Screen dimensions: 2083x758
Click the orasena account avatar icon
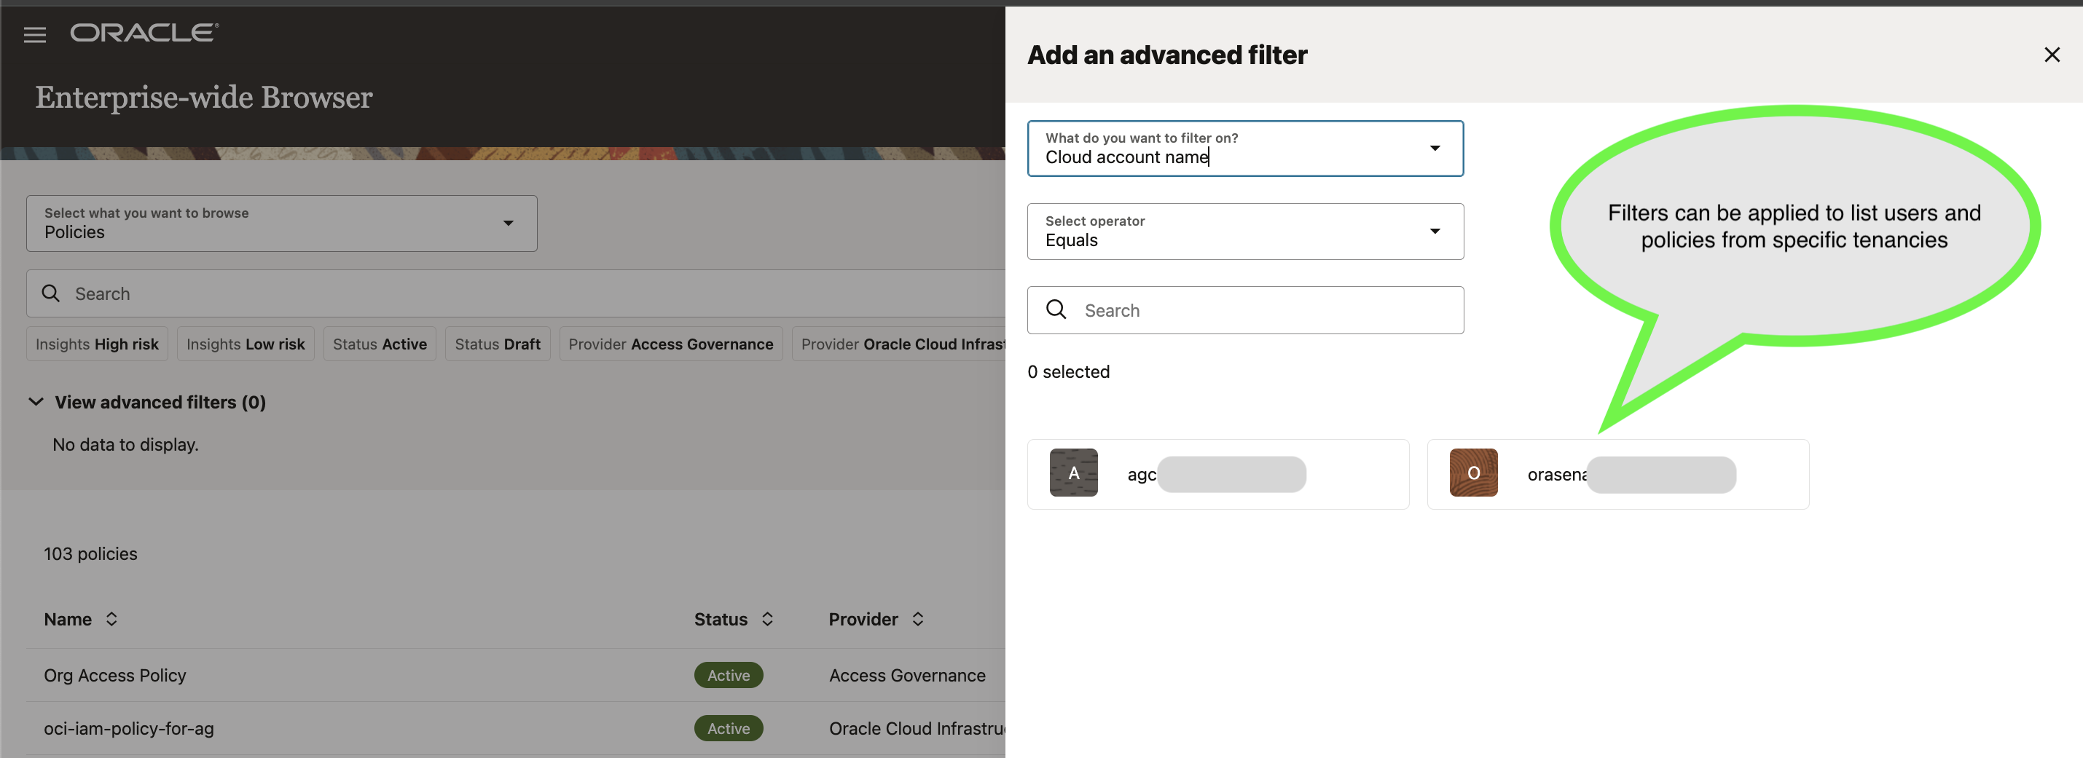[x=1472, y=473]
